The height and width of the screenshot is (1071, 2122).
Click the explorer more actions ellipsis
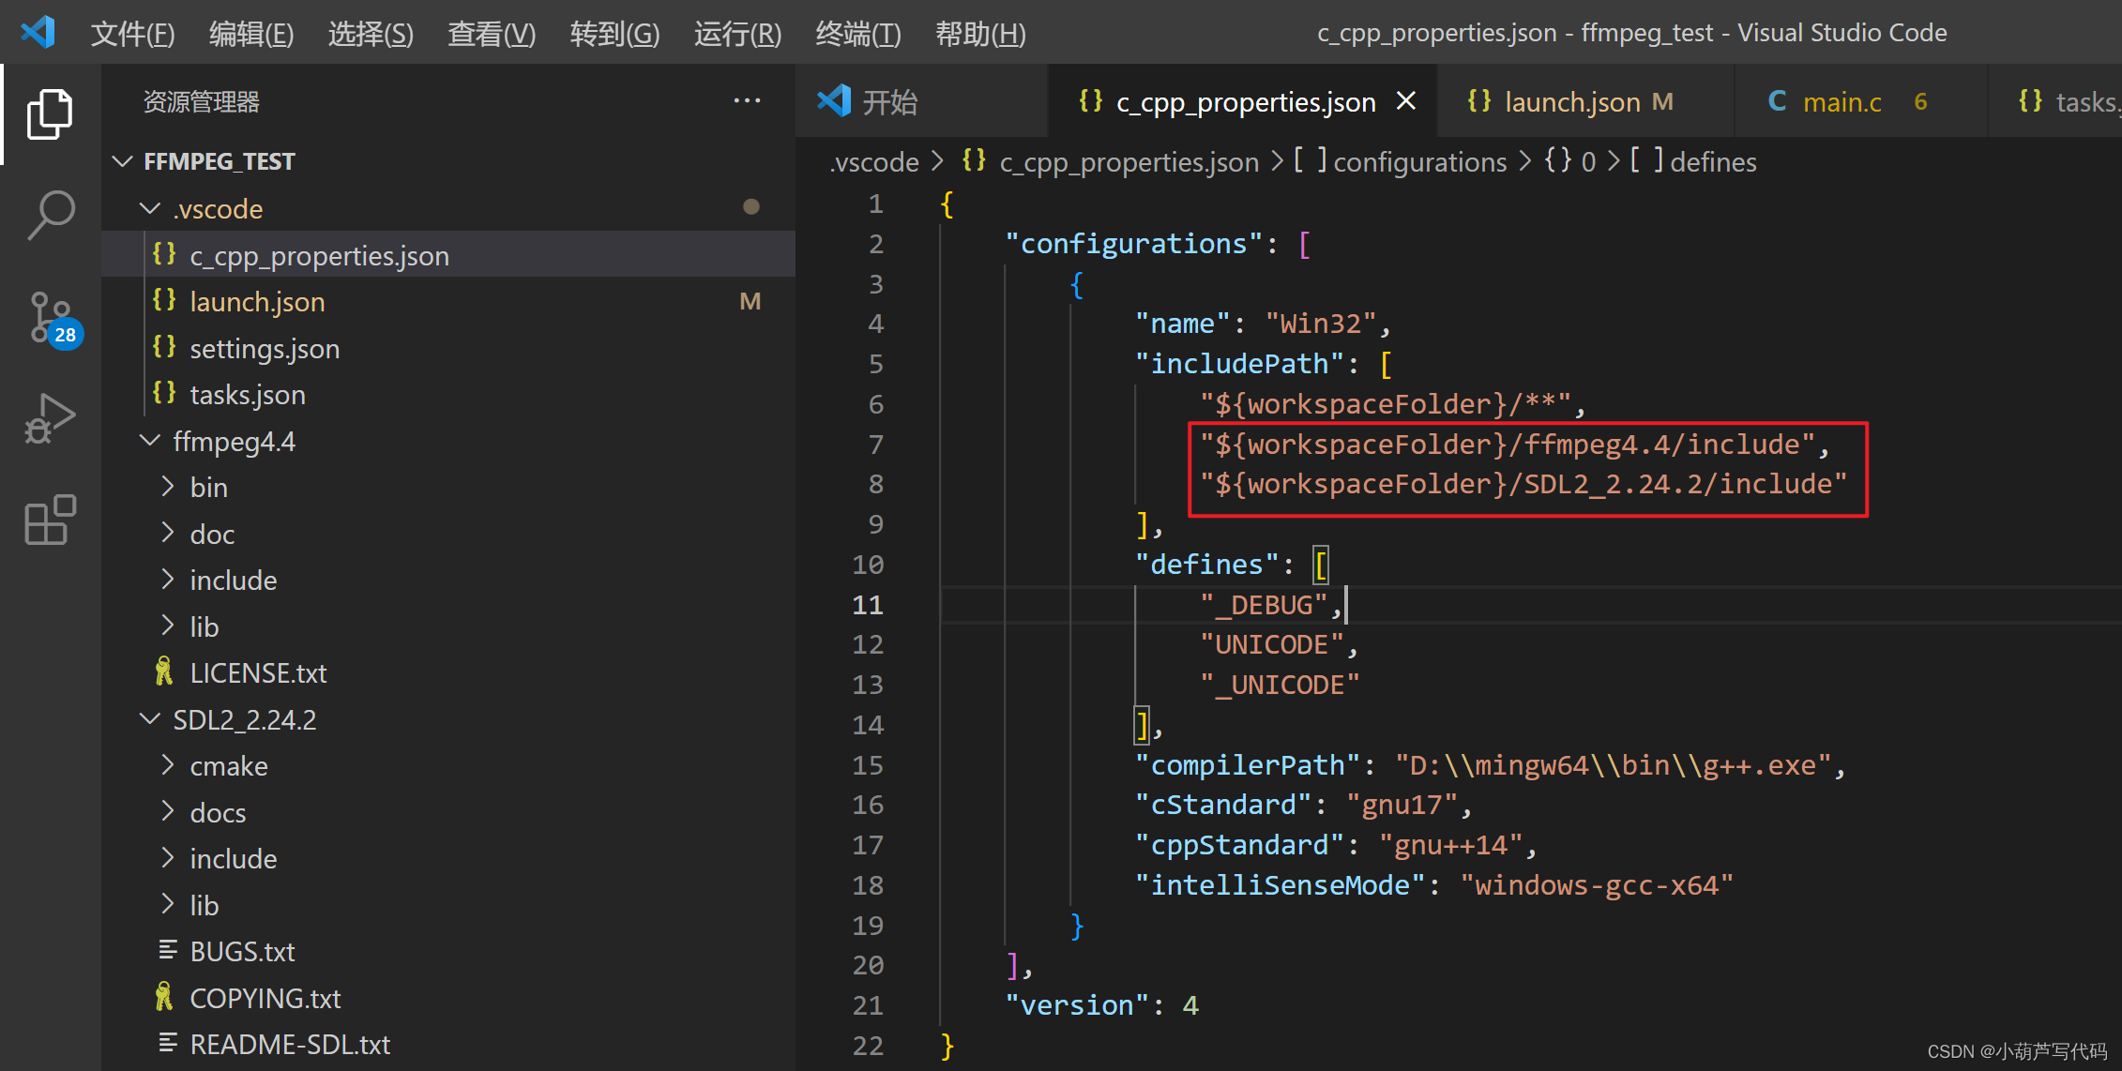point(747,101)
